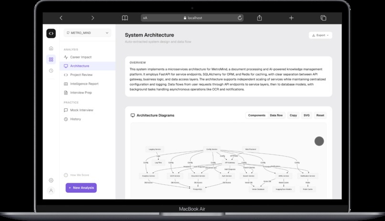Copy the architecture diagram
The image size is (385, 221).
coord(293,116)
